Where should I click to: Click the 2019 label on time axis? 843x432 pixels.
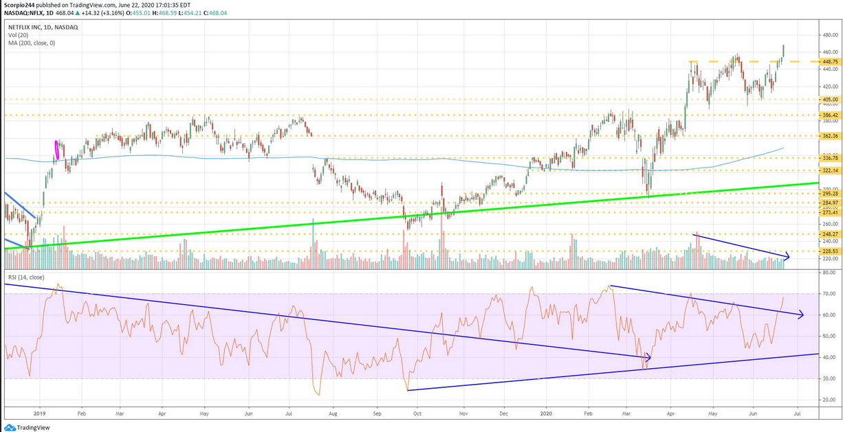(39, 415)
